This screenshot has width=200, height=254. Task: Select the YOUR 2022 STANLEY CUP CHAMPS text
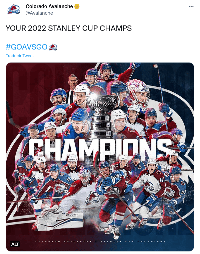pos(68,28)
